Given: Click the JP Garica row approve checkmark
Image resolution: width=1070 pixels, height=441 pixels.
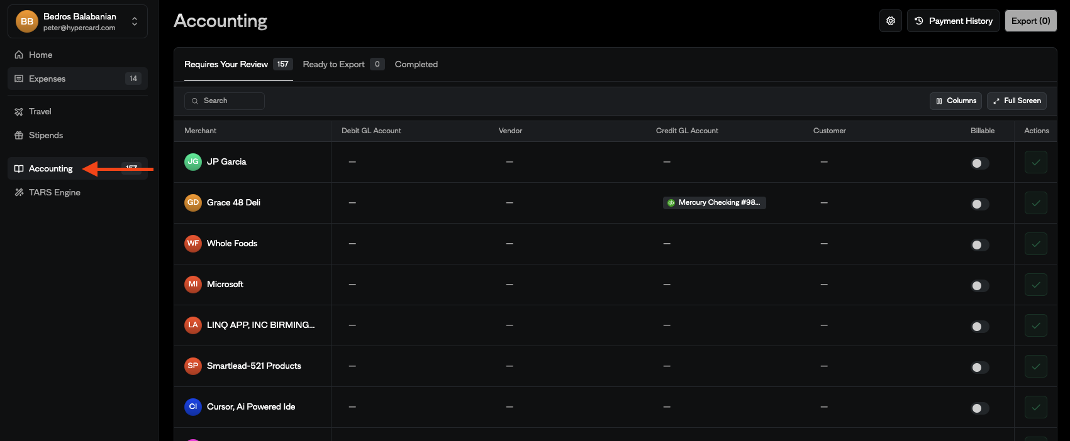Looking at the screenshot, I should click(x=1035, y=162).
